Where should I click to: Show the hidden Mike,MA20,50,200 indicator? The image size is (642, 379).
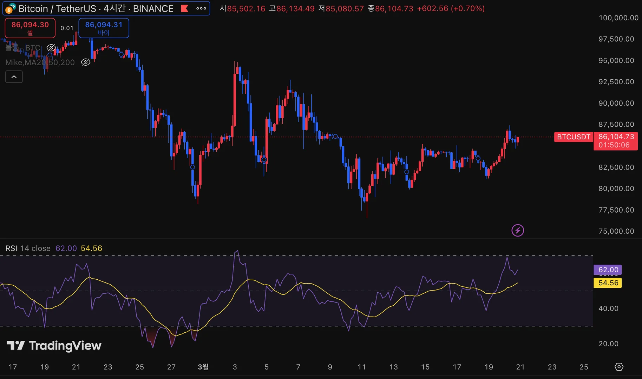tap(86, 62)
